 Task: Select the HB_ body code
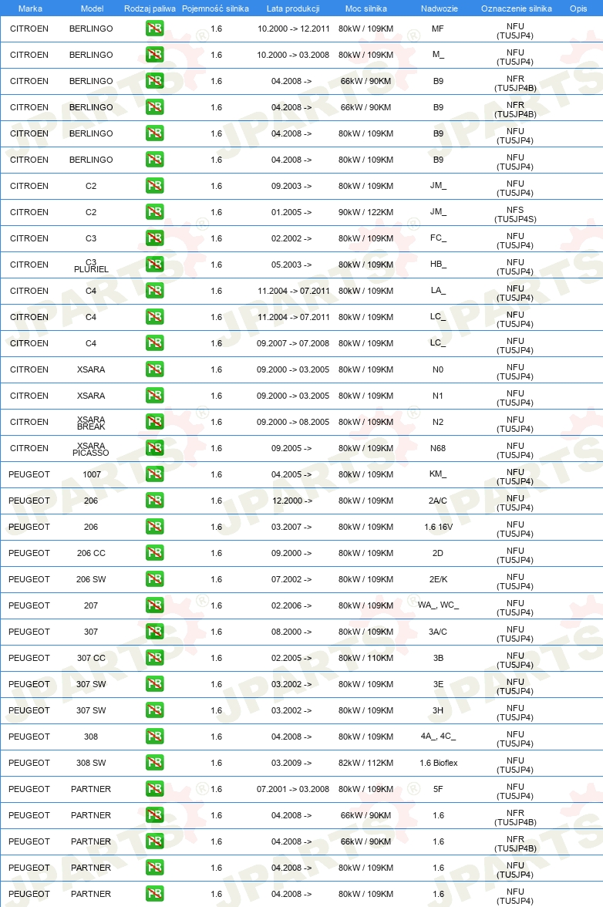[438, 265]
